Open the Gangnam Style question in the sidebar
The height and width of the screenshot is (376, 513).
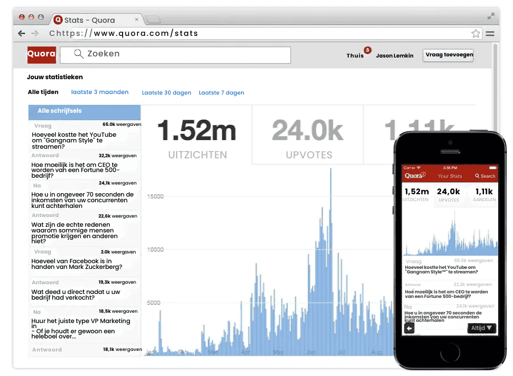tap(74, 140)
